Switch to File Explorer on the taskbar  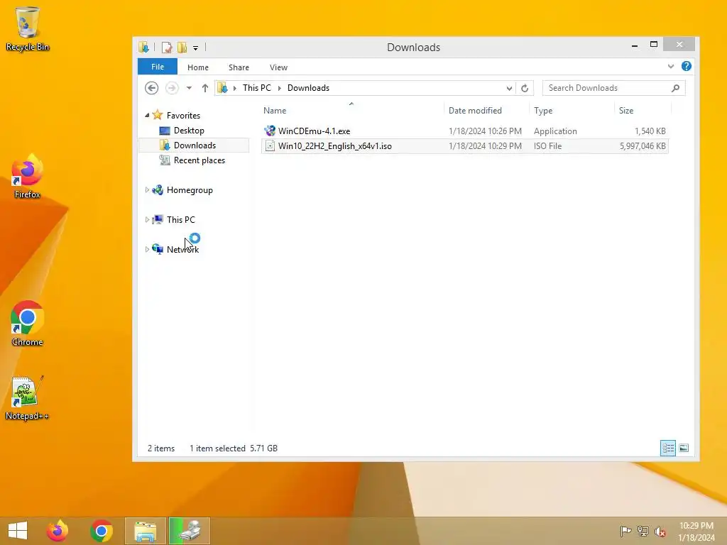click(145, 531)
